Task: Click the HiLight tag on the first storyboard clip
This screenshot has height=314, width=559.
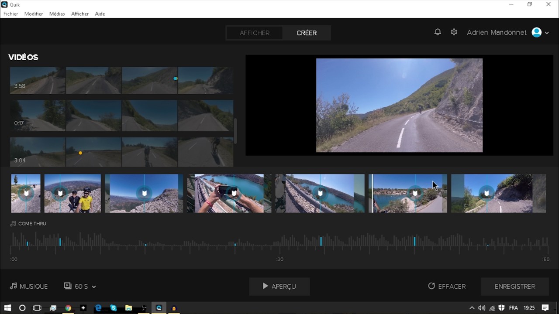Action: 26,193
